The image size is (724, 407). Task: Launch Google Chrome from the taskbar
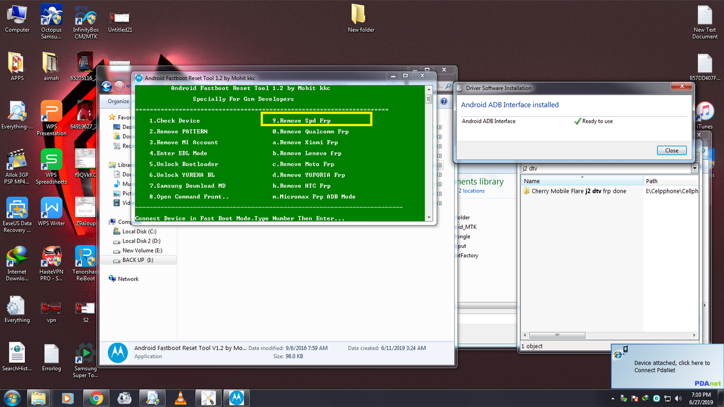click(96, 398)
